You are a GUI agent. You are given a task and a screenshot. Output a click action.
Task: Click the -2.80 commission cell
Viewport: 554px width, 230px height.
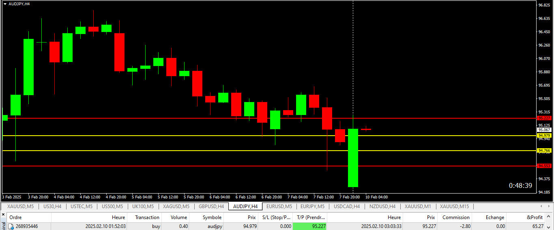pyautogui.click(x=465, y=226)
